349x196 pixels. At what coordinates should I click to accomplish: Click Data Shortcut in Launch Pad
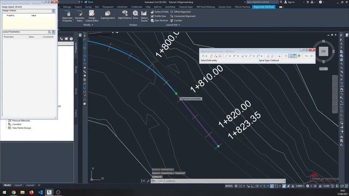tap(159, 21)
